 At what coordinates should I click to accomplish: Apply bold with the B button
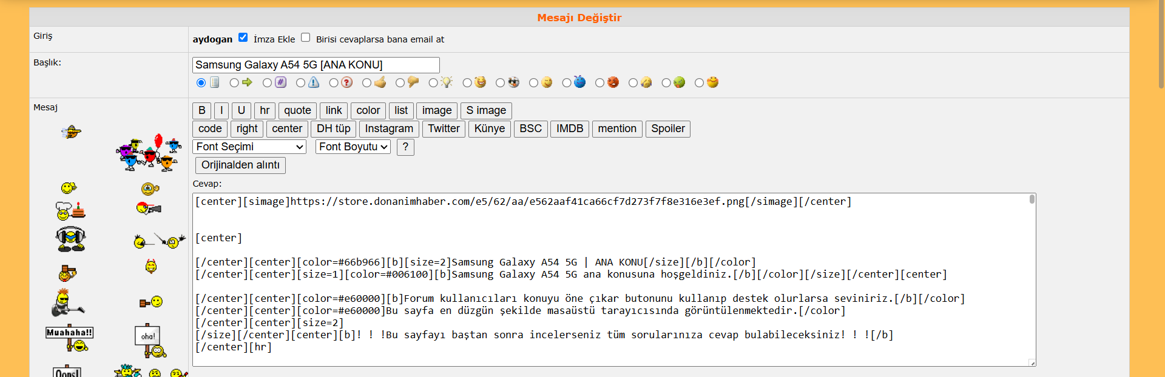(202, 110)
